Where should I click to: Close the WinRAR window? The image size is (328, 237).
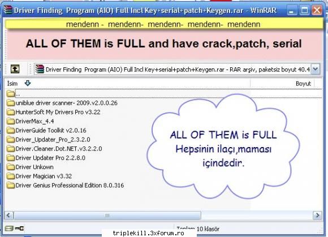[317, 10]
